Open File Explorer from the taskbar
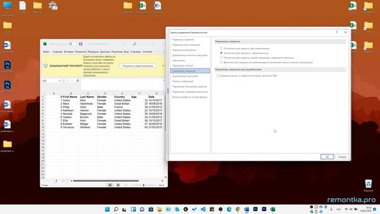 tap(160, 209)
